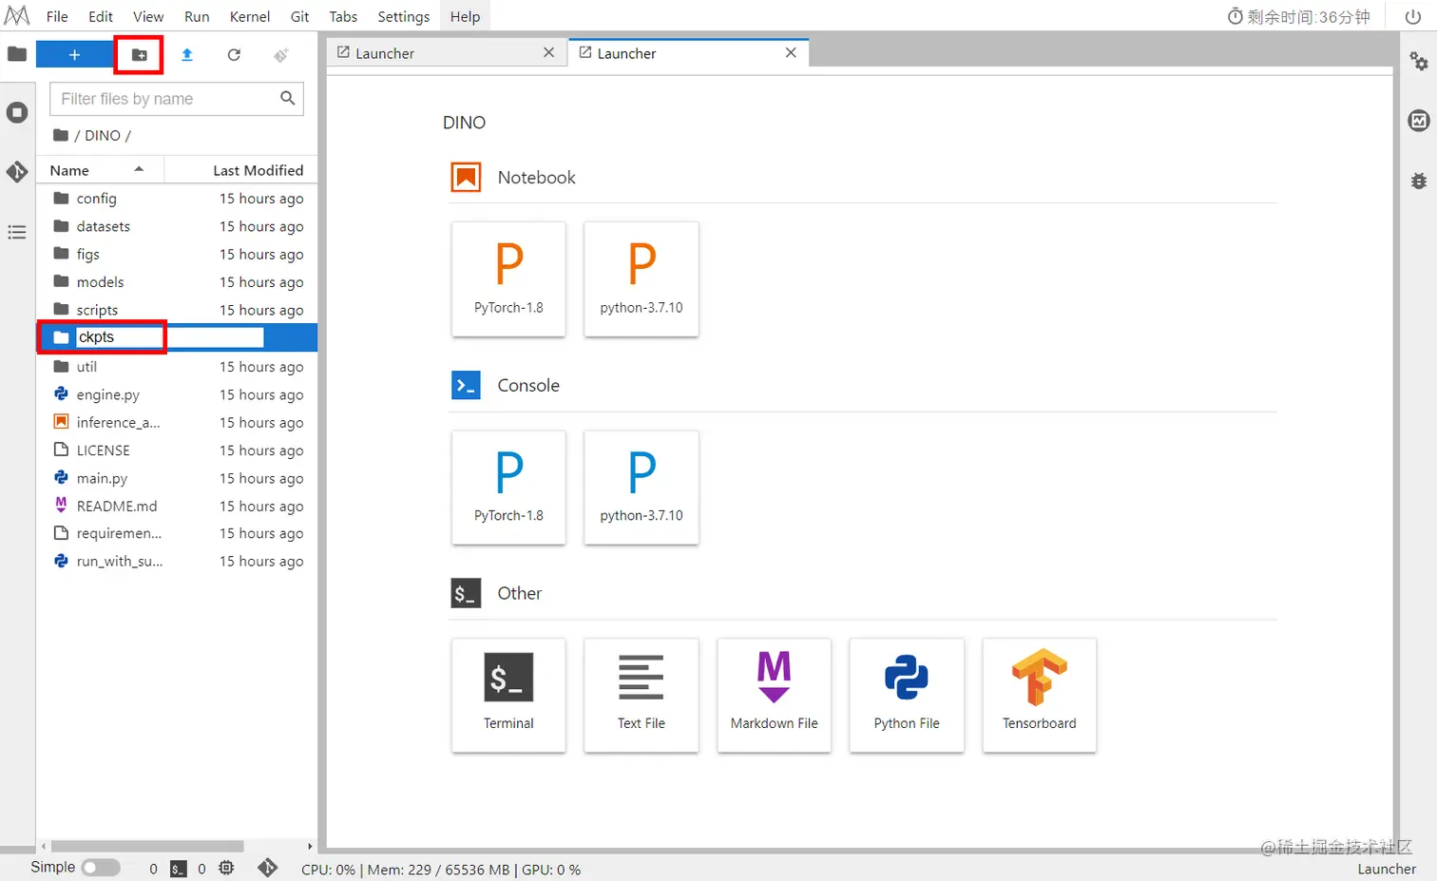Sort files by the Name column
The height and width of the screenshot is (881, 1437).
coord(100,170)
